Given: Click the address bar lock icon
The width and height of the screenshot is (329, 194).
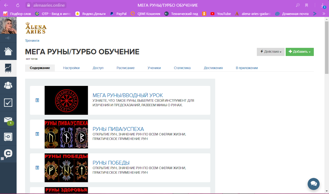Looking at the screenshot, I should (x=28, y=5).
